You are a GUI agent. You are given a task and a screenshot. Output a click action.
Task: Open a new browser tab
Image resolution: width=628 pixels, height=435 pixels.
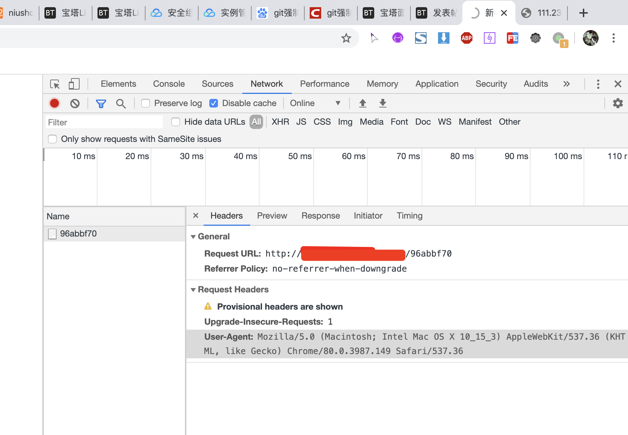[x=583, y=13]
